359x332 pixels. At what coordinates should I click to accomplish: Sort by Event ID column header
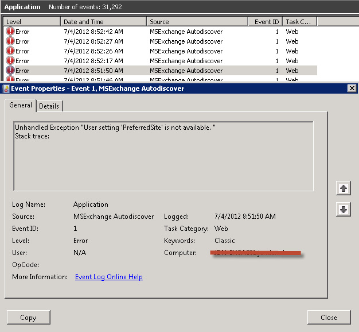pos(266,22)
